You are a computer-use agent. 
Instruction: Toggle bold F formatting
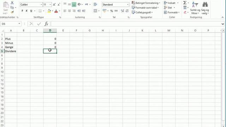pos(22,11)
